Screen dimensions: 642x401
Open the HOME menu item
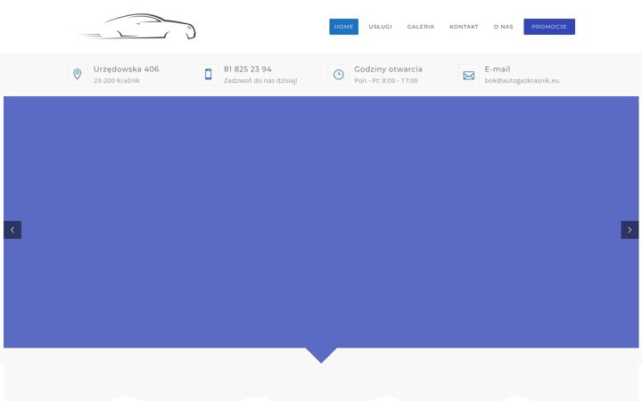(343, 27)
